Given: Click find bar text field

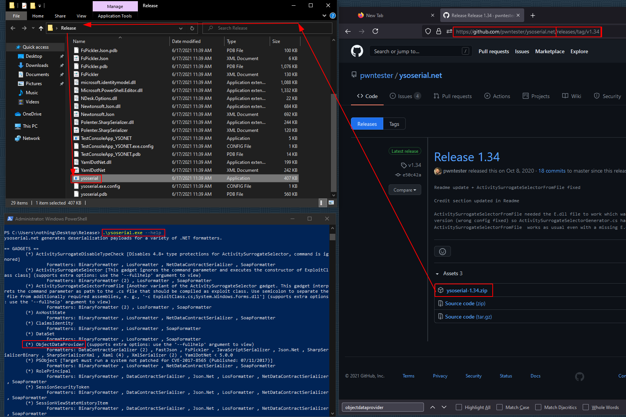Looking at the screenshot, I should click(383, 407).
